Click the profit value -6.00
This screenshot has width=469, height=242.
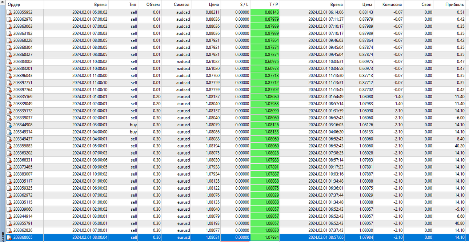pos(460,118)
